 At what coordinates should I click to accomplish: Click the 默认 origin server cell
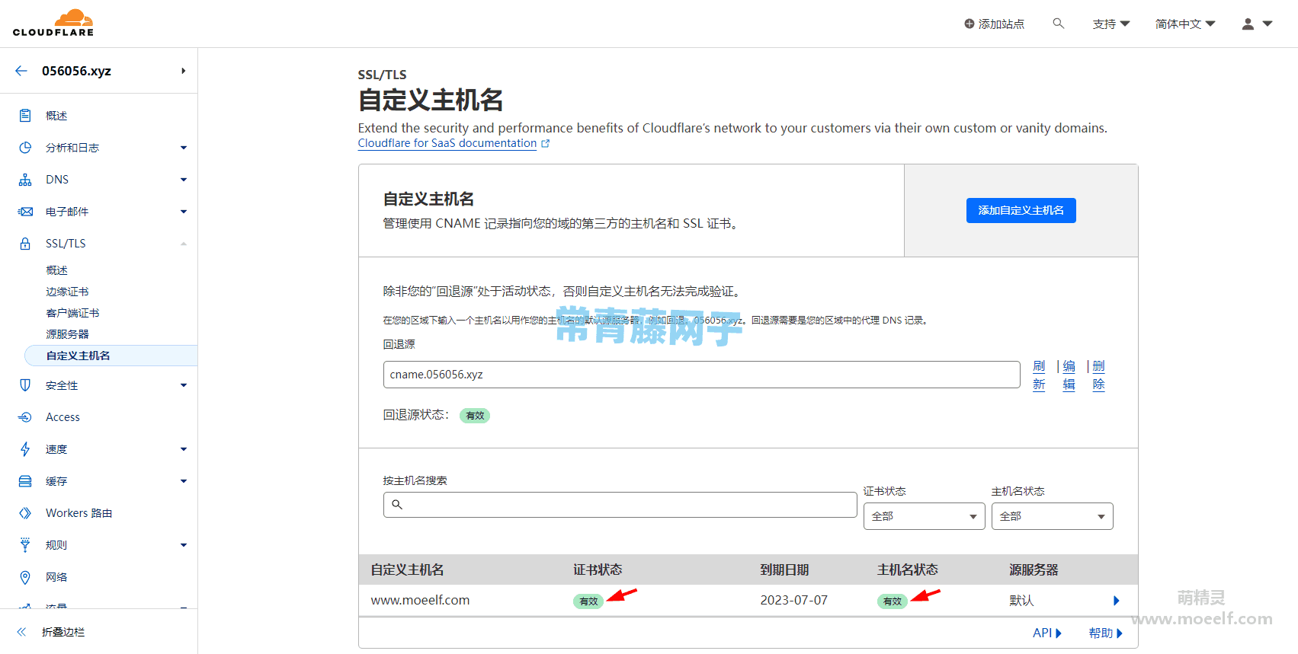point(1021,601)
